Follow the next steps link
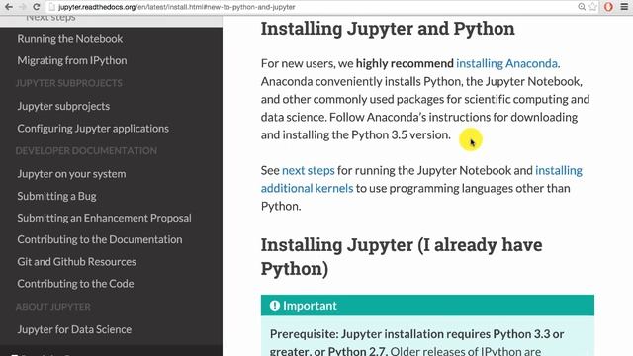633x356 pixels. click(x=308, y=171)
